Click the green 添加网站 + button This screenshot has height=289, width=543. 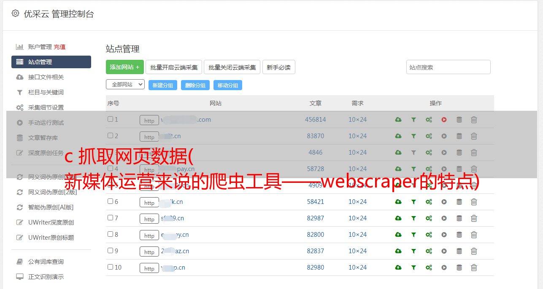[x=125, y=67]
